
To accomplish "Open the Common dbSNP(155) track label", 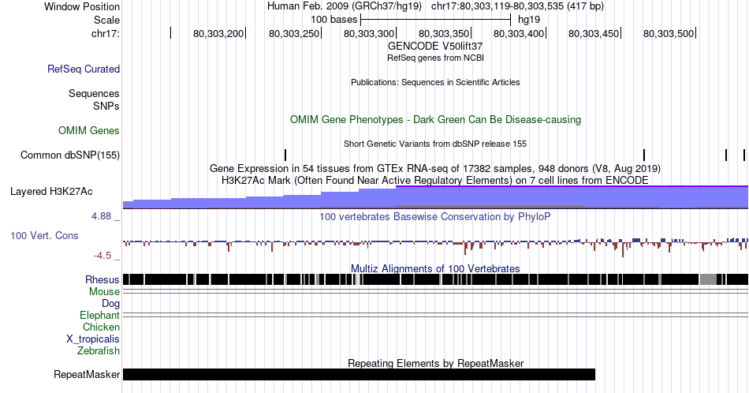I will 70,155.
